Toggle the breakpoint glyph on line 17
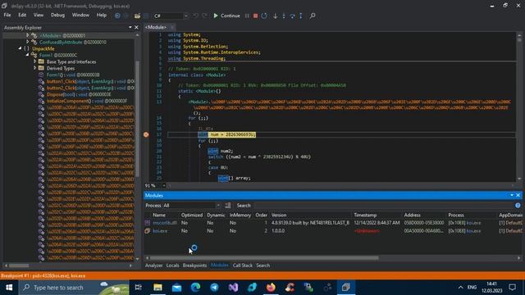Viewport: 525px width, 295px height. [146, 134]
